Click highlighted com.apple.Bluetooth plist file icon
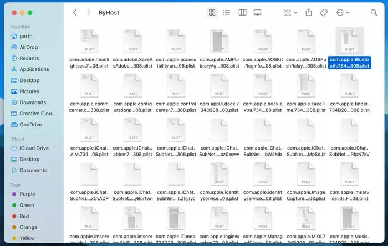The height and width of the screenshot is (246, 388). click(x=349, y=41)
